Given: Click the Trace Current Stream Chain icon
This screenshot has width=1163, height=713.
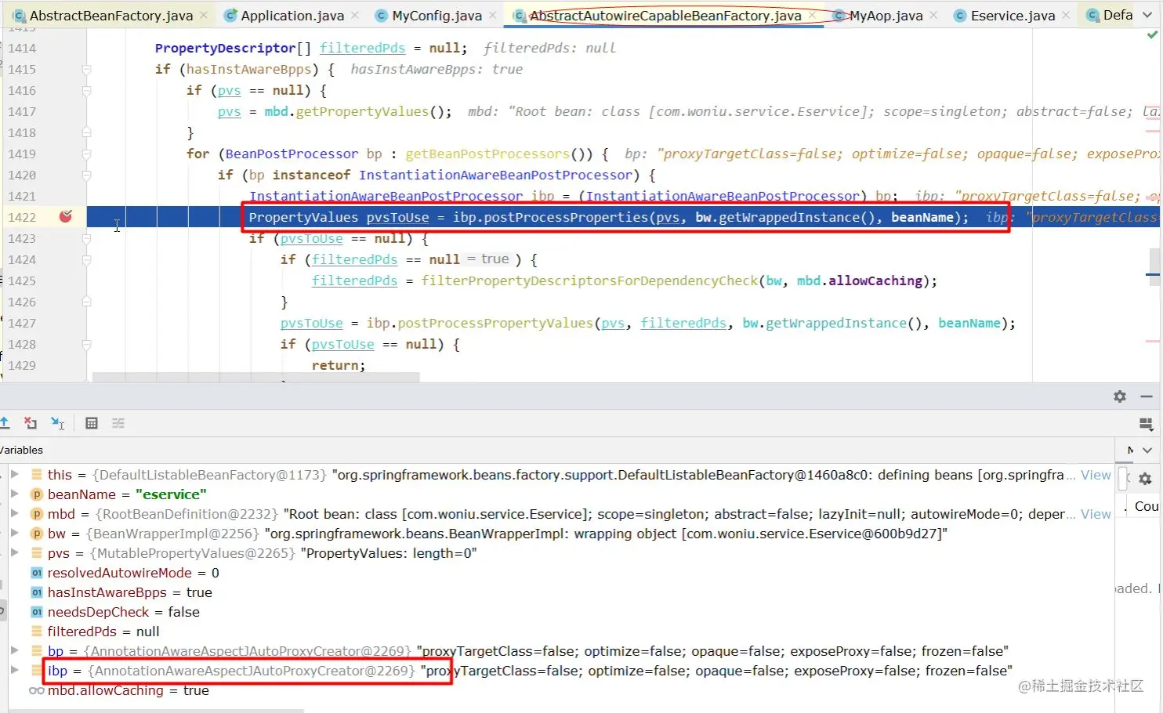Looking at the screenshot, I should click(x=118, y=423).
